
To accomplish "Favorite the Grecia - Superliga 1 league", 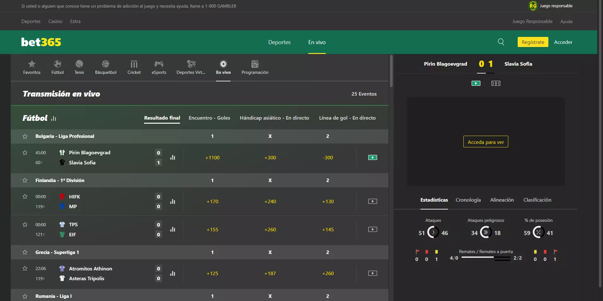I will pos(25,252).
